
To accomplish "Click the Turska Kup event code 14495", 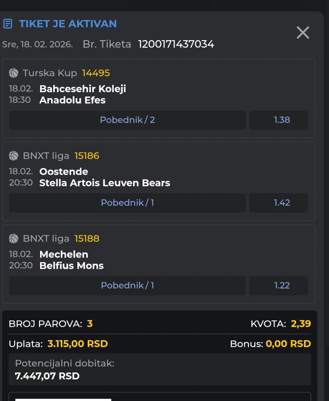I will pos(96,73).
